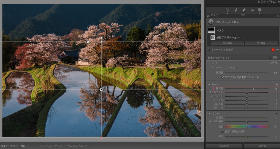Click the 減算 subtract button
The height and width of the screenshot is (149, 280).
[261, 43]
